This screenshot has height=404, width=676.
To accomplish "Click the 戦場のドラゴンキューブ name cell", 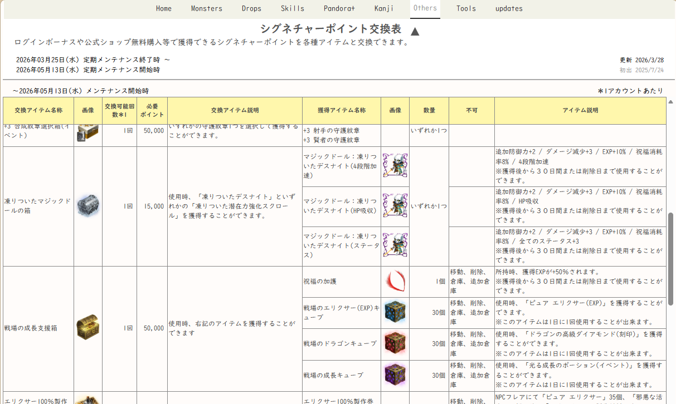I will pos(342,344).
